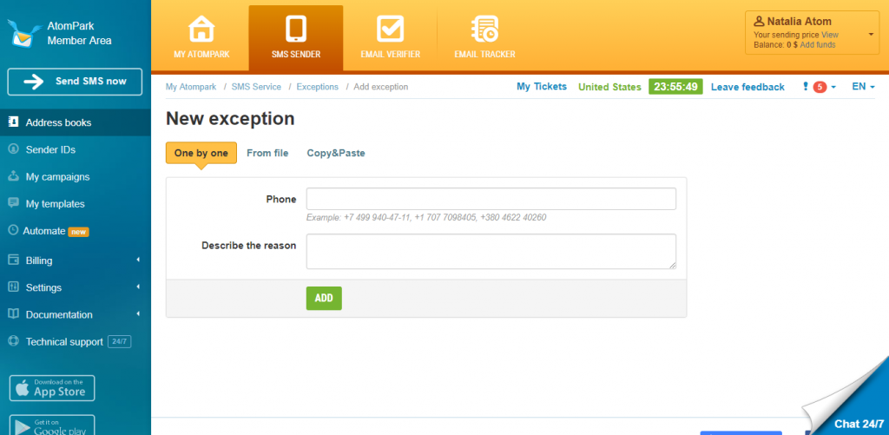This screenshot has height=435, width=889.
Task: Click the Natalia Atom account name
Action: pyautogui.click(x=800, y=22)
